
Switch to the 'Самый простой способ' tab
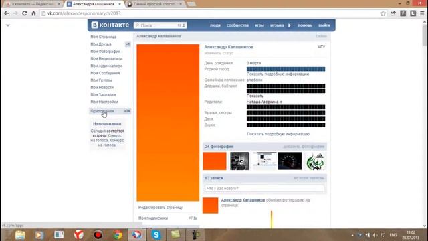coord(155,4)
